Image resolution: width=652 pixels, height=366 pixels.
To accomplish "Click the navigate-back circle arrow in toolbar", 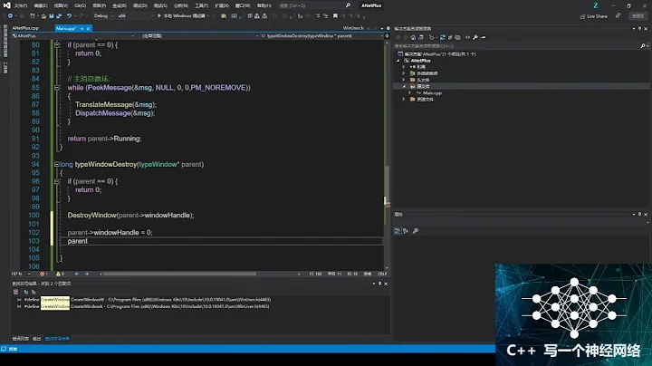I will (10, 15).
